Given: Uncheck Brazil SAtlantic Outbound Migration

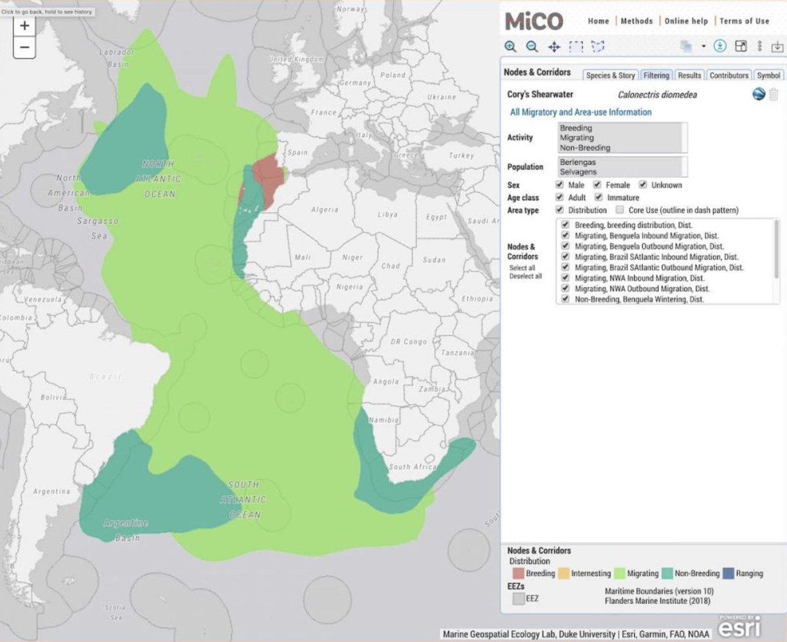Looking at the screenshot, I should tap(565, 267).
